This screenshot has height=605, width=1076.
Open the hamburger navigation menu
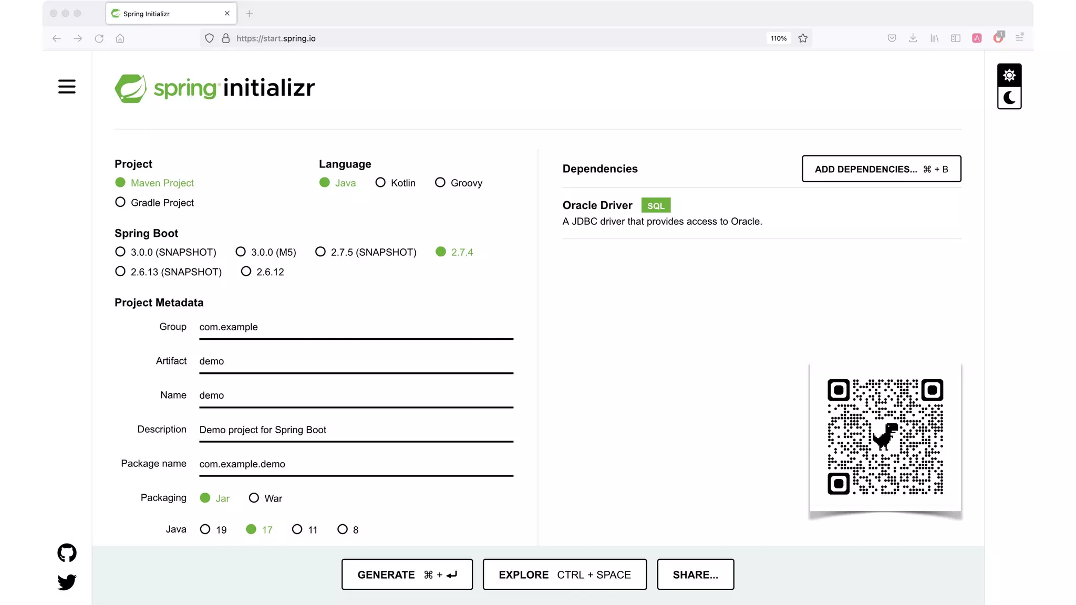[67, 87]
